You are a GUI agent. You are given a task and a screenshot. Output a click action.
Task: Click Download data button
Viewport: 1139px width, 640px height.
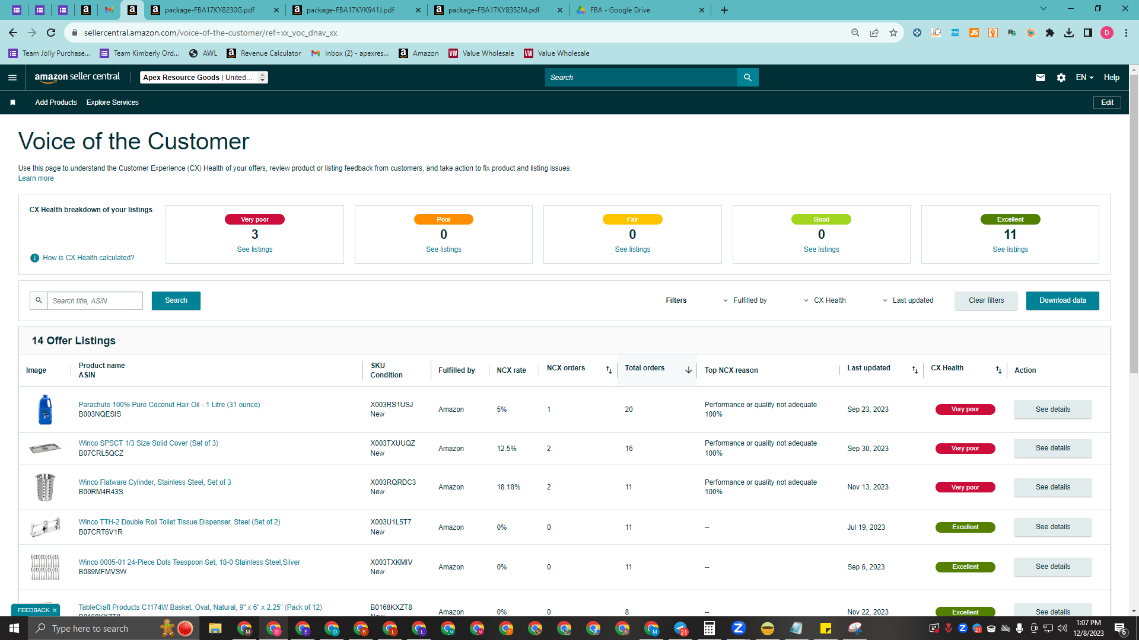pyautogui.click(x=1062, y=300)
